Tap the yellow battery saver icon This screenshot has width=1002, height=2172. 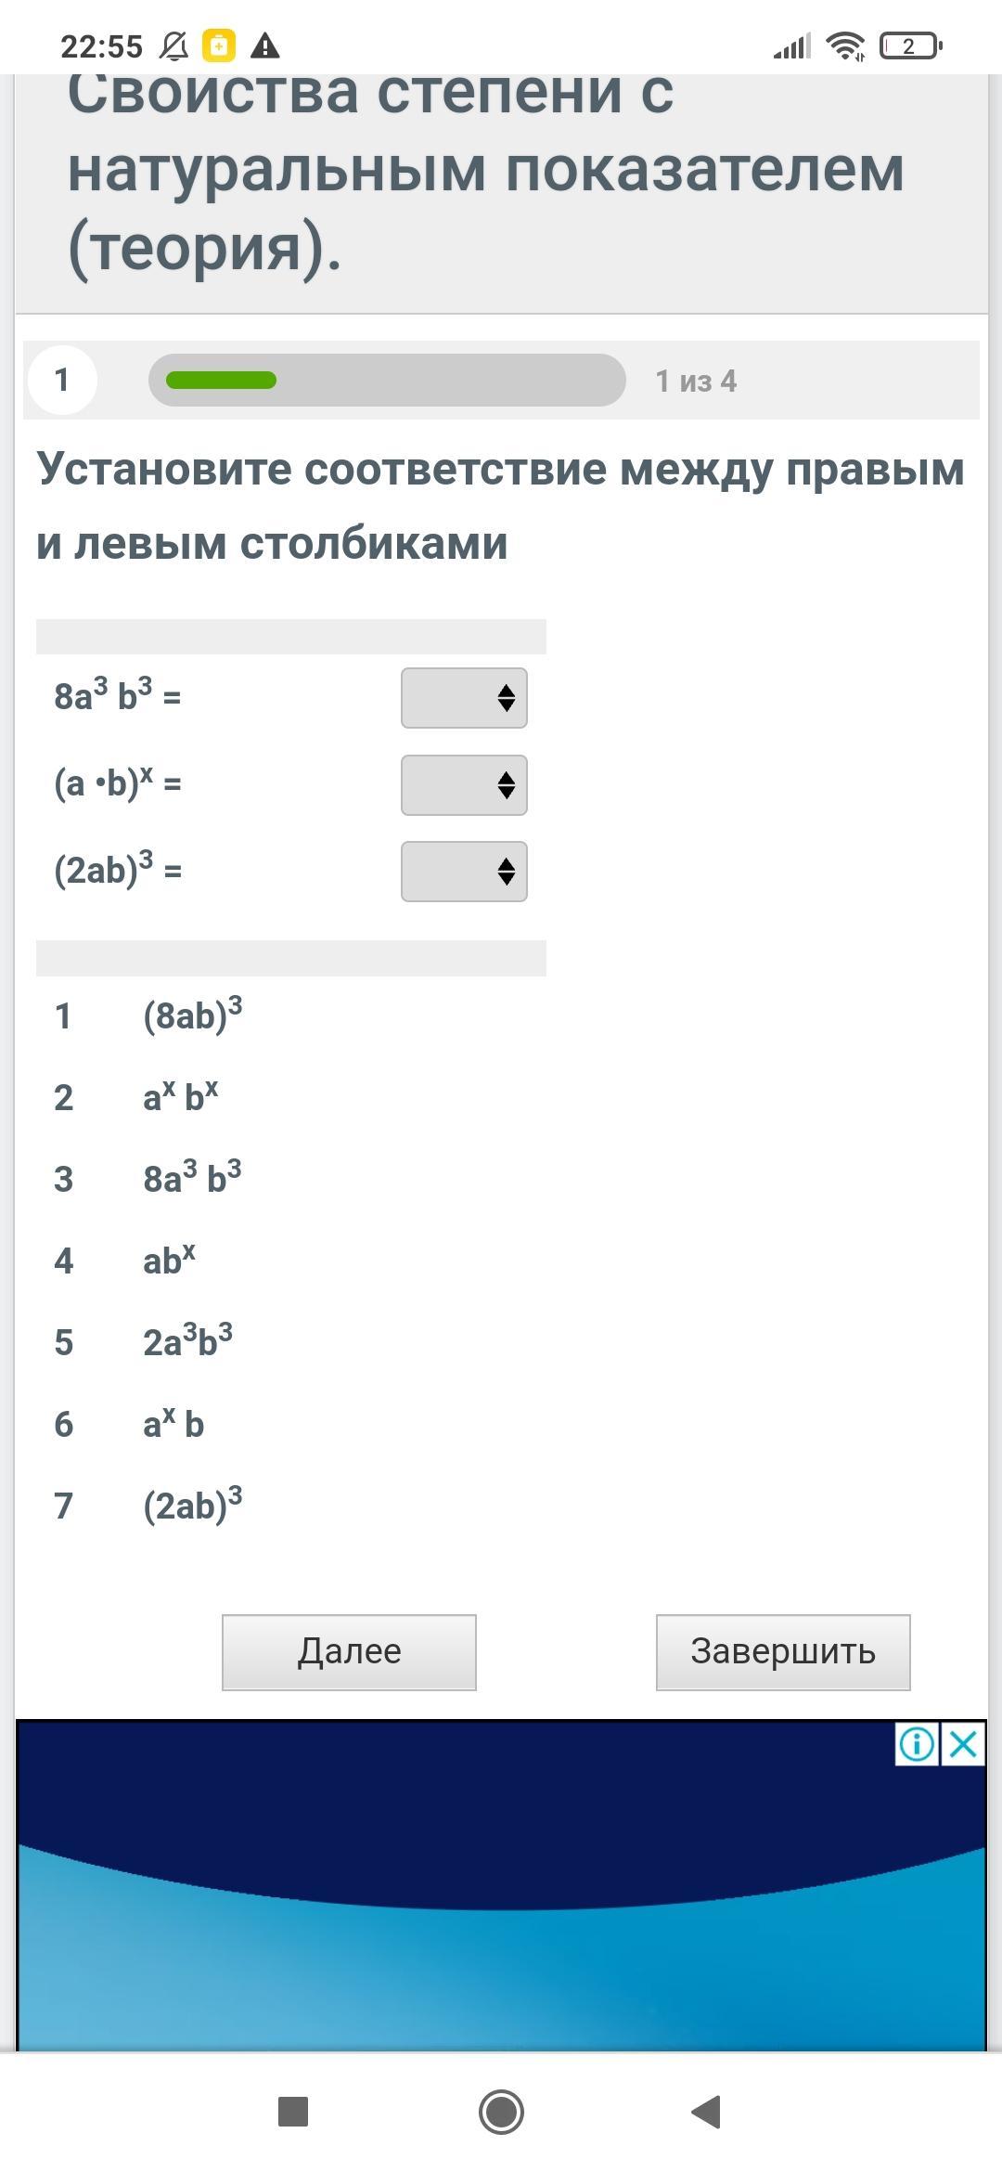point(219,45)
